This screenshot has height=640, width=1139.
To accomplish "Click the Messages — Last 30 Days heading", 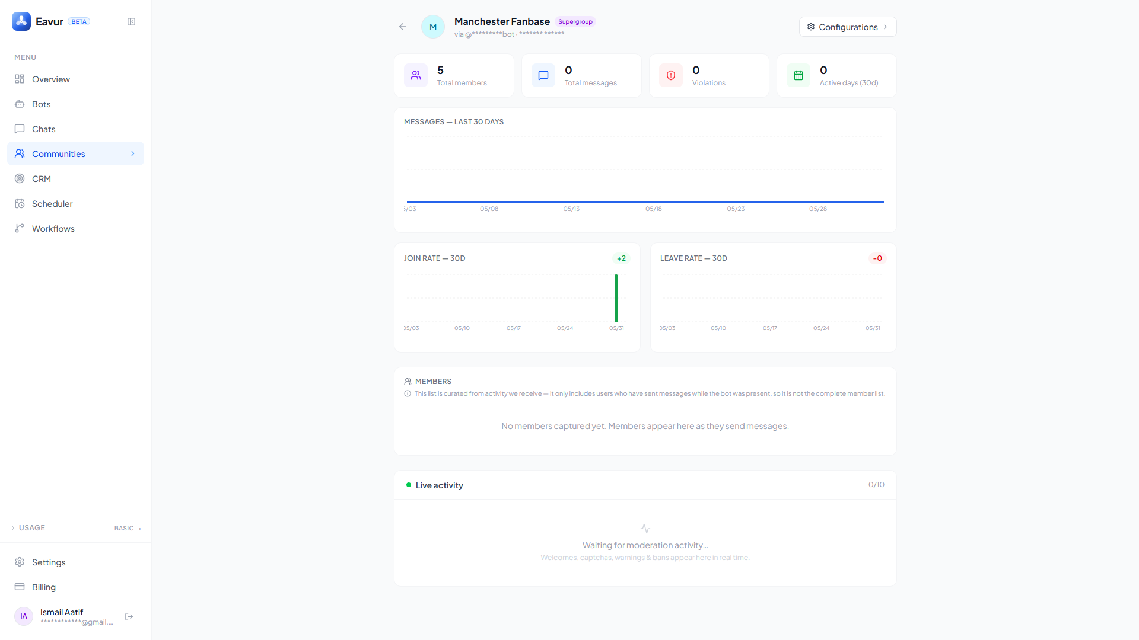I will [454, 122].
